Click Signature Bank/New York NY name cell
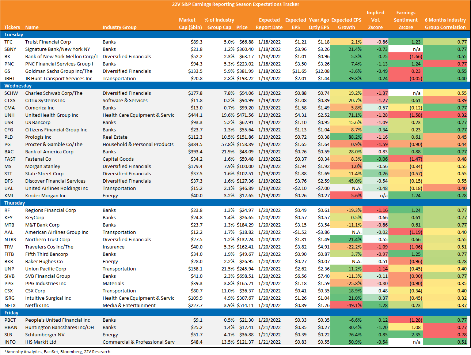 [57, 49]
